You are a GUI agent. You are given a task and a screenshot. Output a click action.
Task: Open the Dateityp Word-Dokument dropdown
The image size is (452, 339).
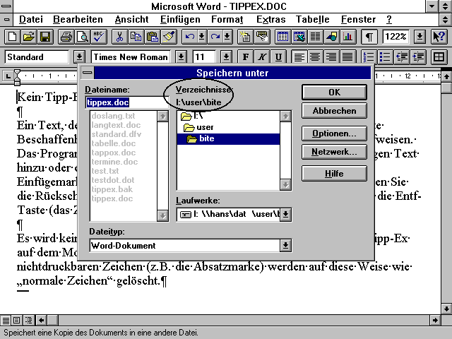click(285, 245)
